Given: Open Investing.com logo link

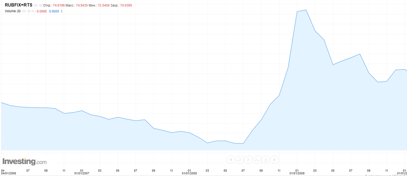Looking at the screenshot, I should [x=24, y=161].
